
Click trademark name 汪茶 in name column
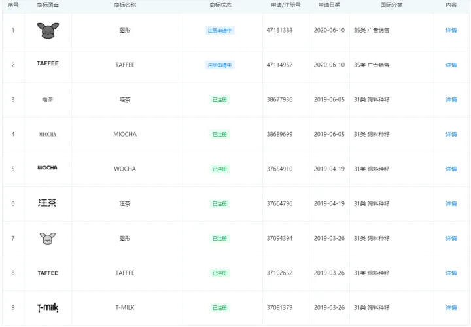125,204
